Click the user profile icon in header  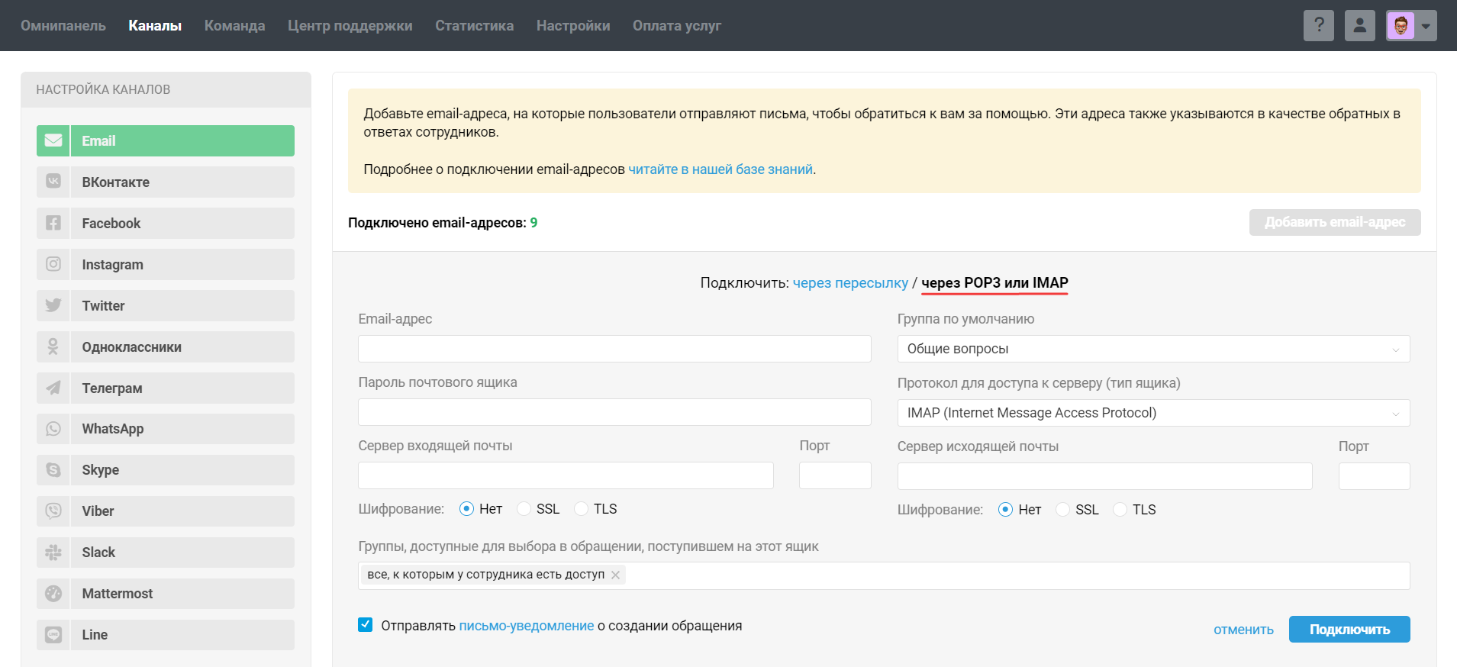(x=1359, y=25)
